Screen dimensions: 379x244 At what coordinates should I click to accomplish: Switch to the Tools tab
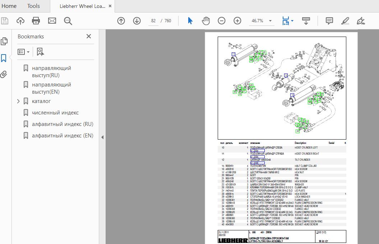33,6
